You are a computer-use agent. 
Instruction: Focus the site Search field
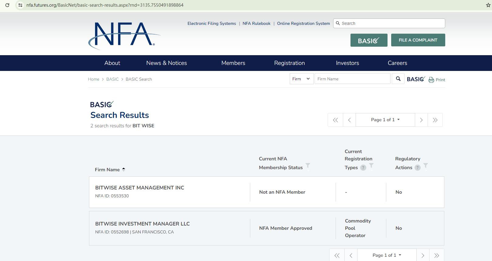[x=389, y=23]
